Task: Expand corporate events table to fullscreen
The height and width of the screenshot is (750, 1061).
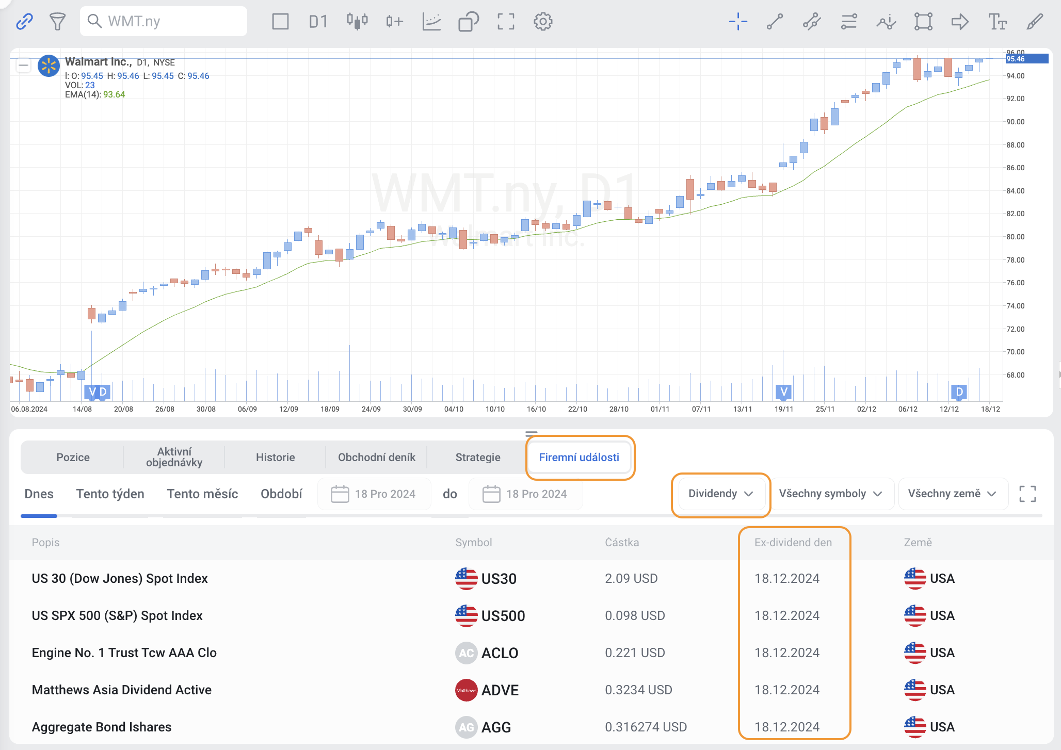Action: (x=1027, y=494)
